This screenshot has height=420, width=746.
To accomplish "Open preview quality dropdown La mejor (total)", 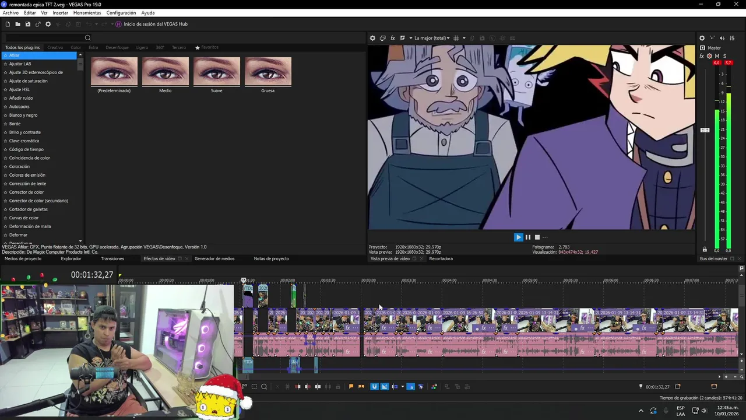I will coord(432,38).
